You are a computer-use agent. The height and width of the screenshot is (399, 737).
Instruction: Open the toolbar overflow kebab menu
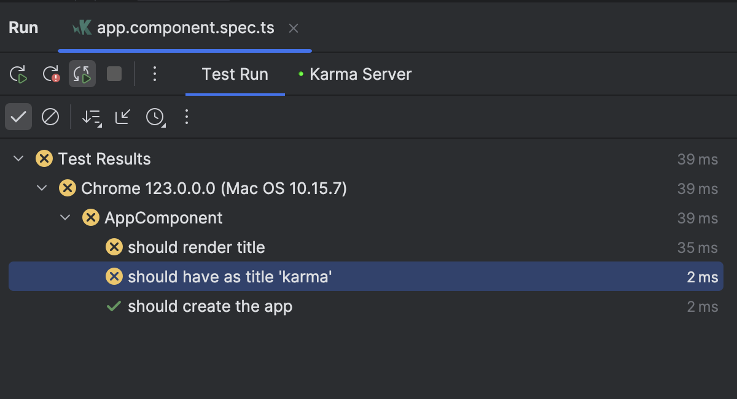(x=155, y=74)
